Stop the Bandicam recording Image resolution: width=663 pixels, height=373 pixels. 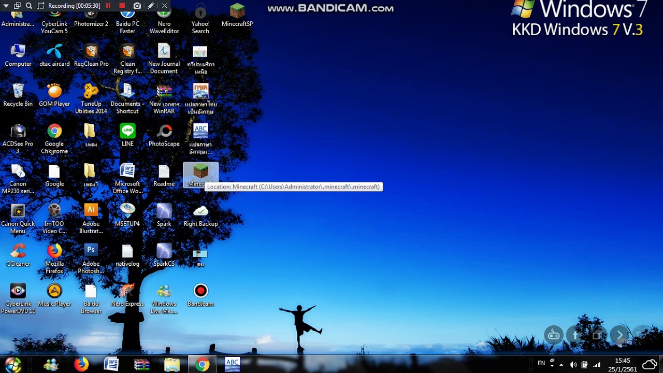tap(122, 6)
